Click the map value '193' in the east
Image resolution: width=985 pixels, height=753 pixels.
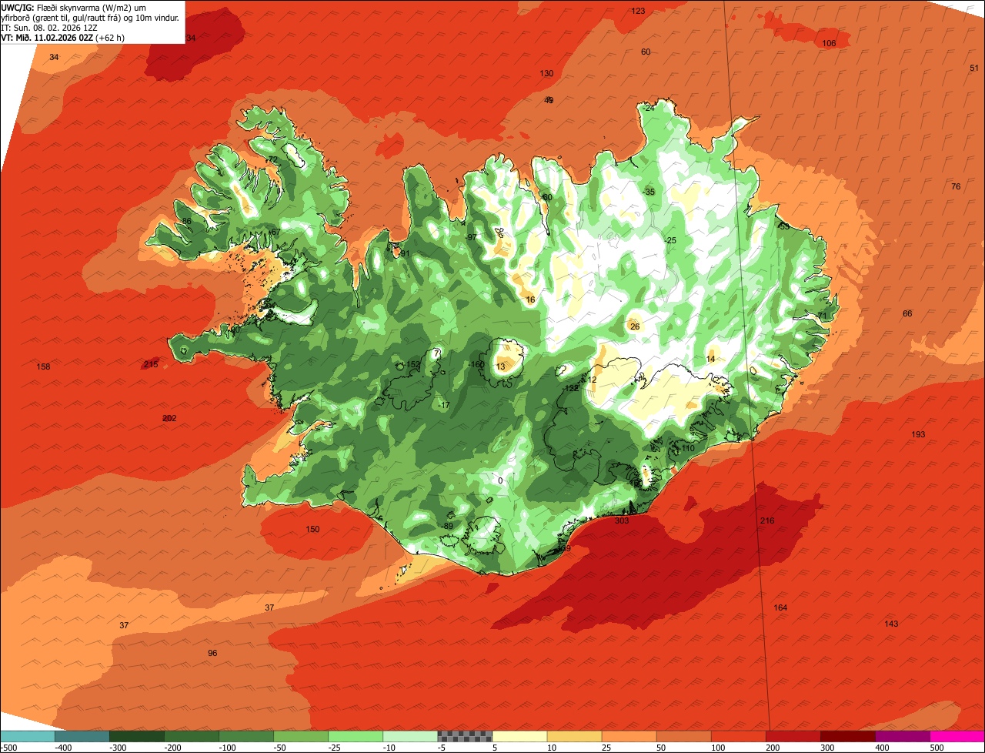[x=918, y=435]
